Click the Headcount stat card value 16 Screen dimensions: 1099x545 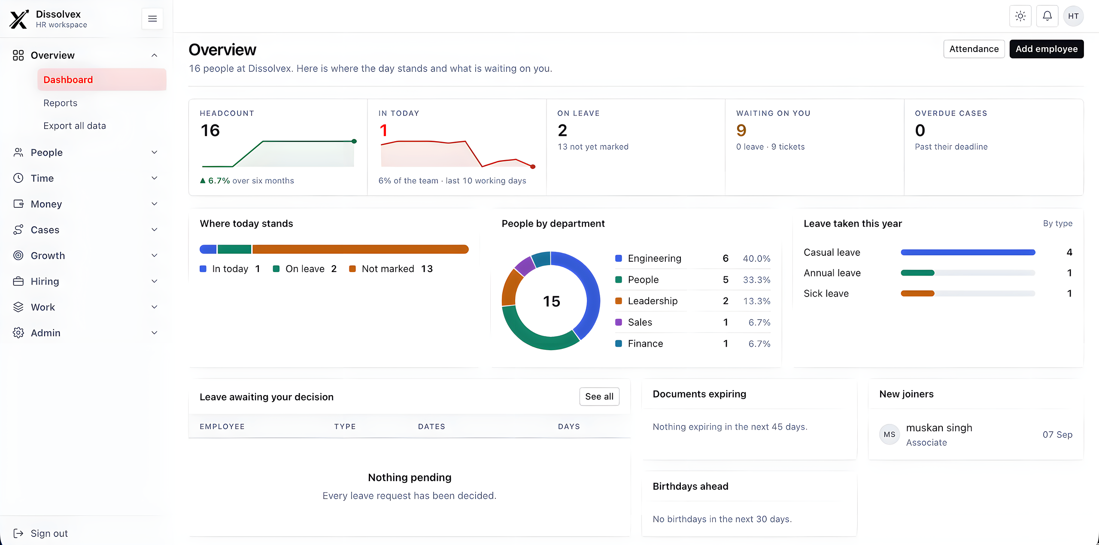pos(210,130)
